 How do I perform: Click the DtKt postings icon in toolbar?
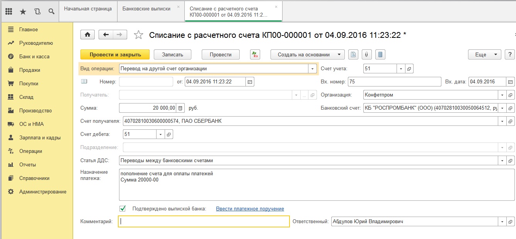pos(255,54)
